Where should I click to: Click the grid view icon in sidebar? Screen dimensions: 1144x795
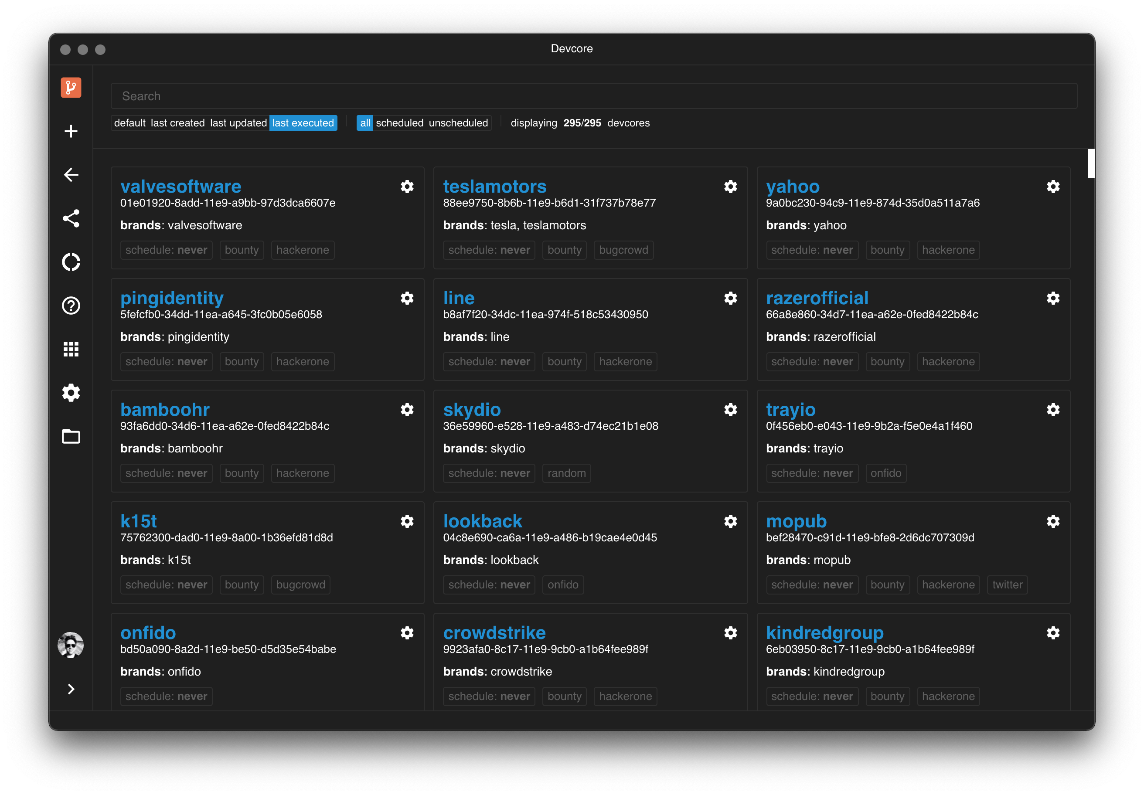pos(71,348)
